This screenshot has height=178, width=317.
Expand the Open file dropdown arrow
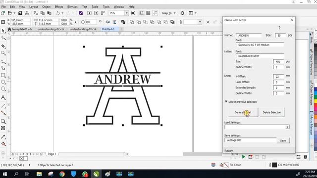[14, 13]
